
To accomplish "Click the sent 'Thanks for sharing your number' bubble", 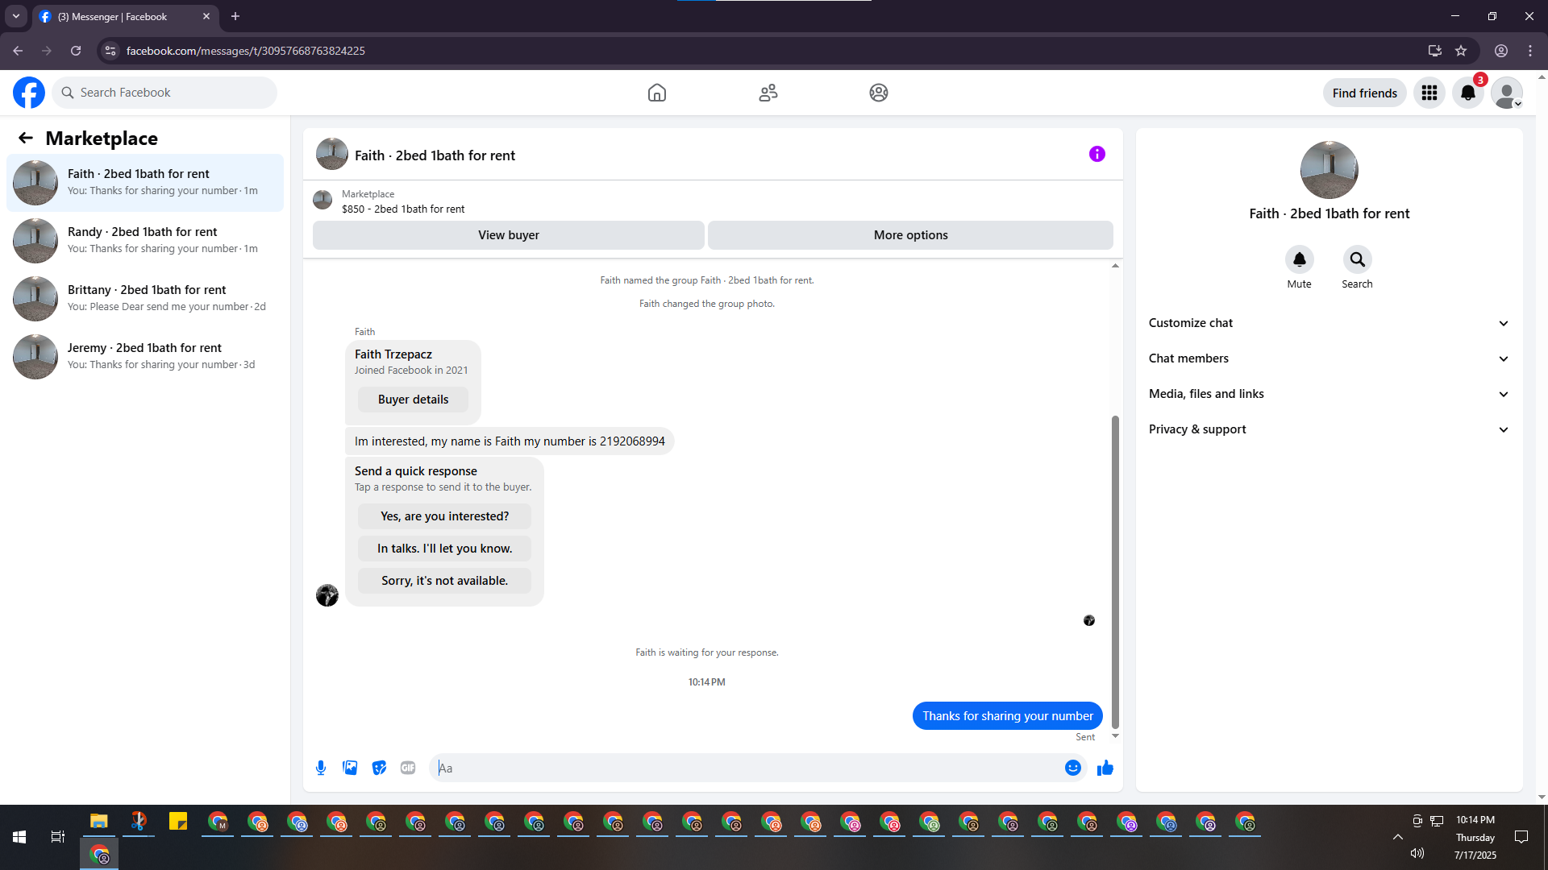I will tap(1008, 716).
